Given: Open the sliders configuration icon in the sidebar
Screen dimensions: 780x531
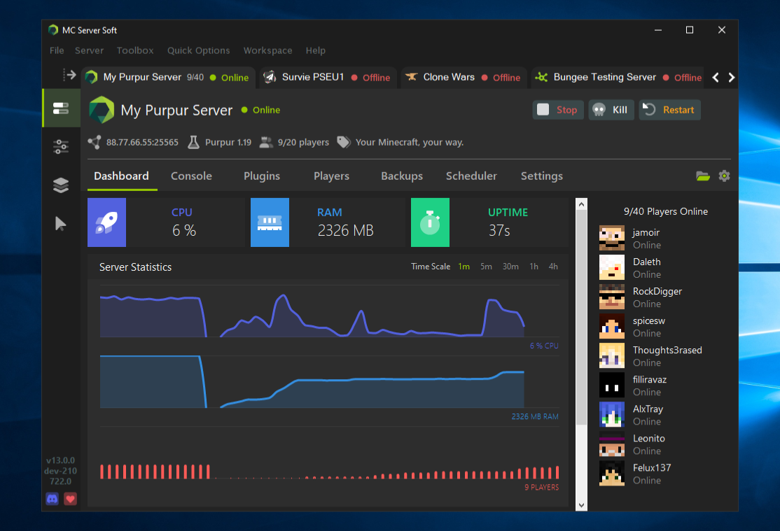Looking at the screenshot, I should click(x=61, y=147).
